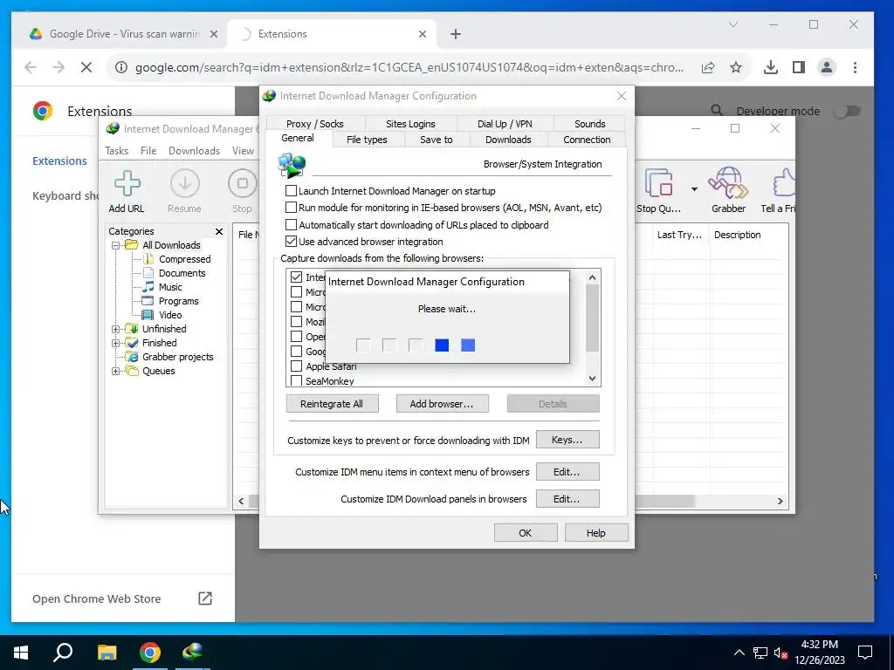
Task: Switch to the Save to tab
Action: pyautogui.click(x=437, y=140)
